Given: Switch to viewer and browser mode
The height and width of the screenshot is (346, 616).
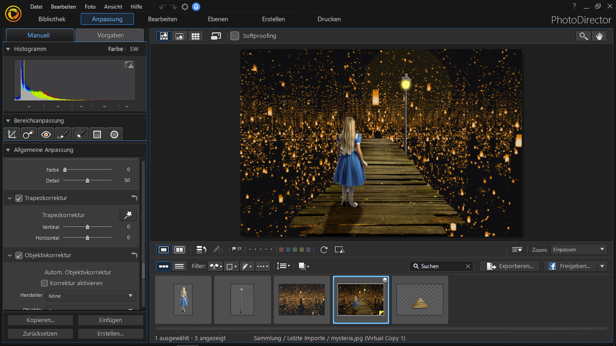Looking at the screenshot, I should 164,36.
